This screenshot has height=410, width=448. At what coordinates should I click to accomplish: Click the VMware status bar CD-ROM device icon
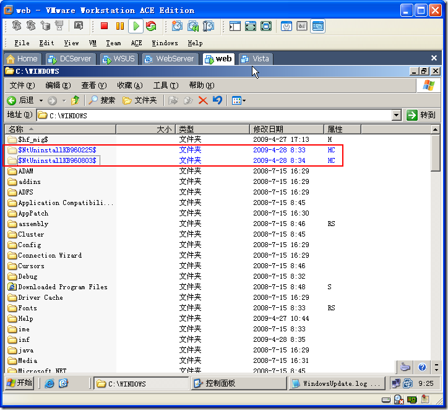(x=398, y=399)
